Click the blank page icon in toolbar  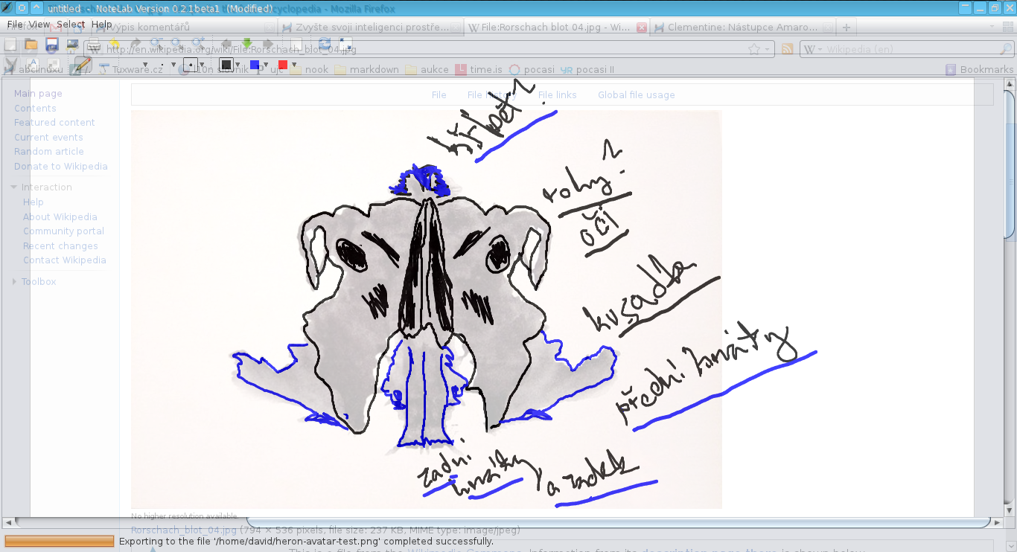point(296,45)
